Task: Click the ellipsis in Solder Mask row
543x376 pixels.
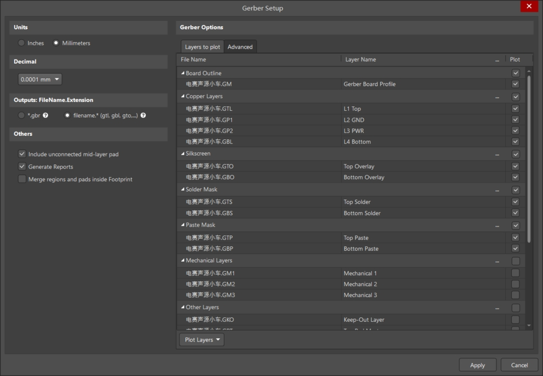Action: [x=497, y=190]
